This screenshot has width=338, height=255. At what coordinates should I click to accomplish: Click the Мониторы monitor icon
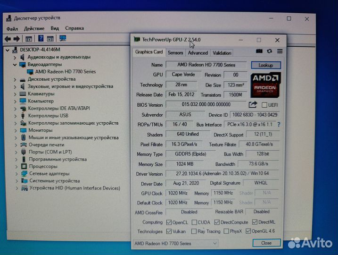[x=23, y=130]
